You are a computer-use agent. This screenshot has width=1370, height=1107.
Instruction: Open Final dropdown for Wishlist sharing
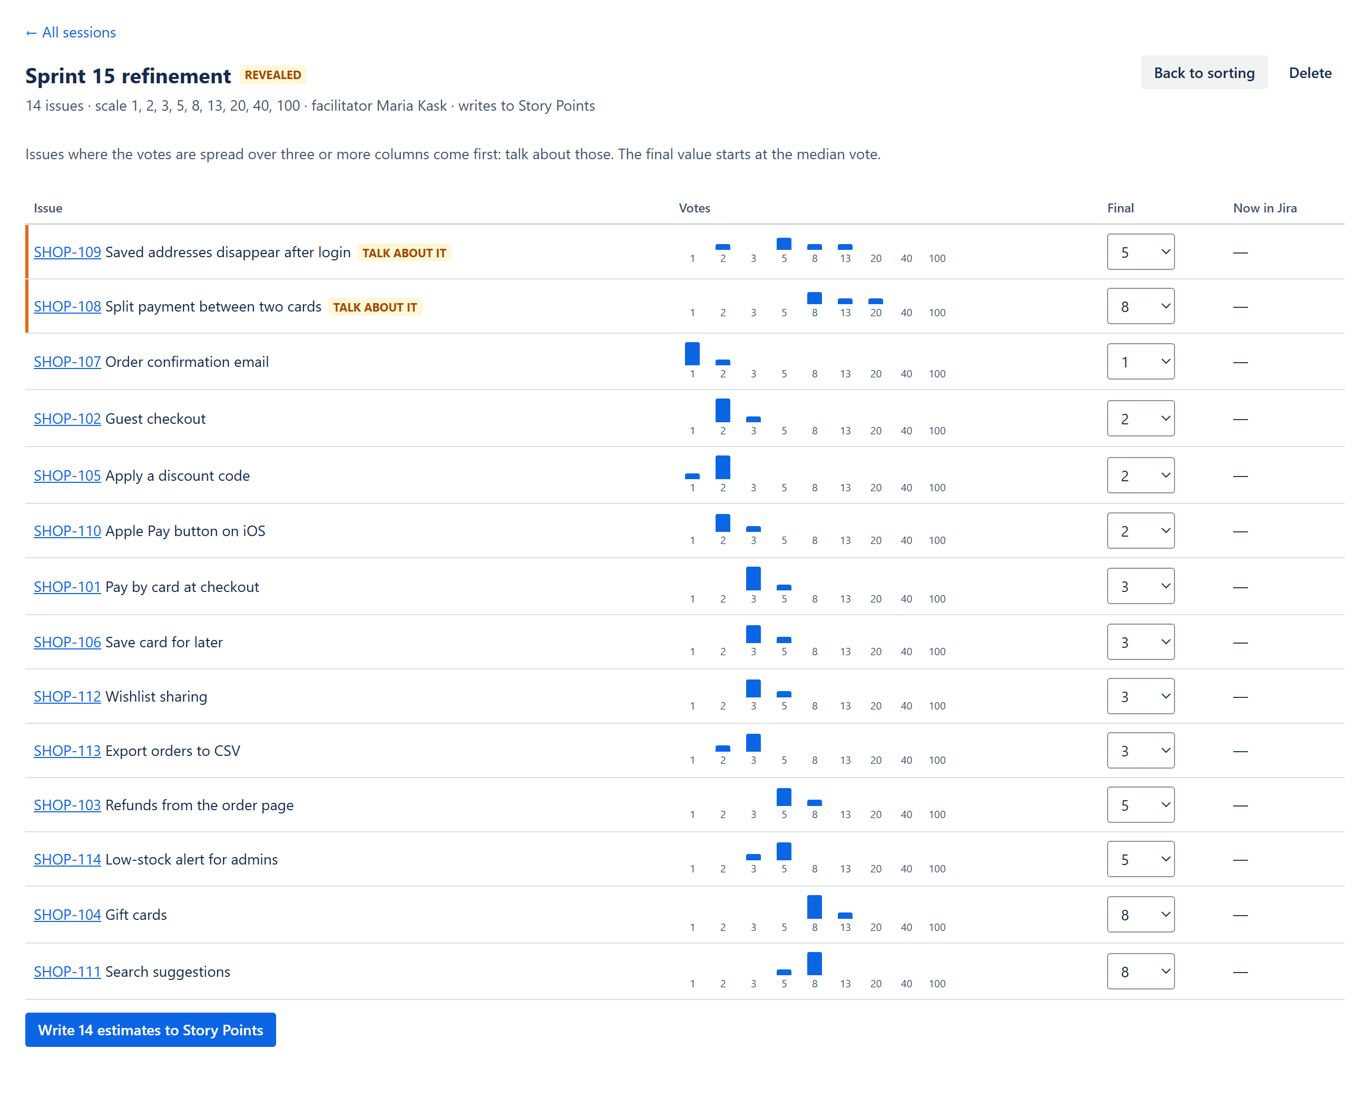click(x=1140, y=696)
